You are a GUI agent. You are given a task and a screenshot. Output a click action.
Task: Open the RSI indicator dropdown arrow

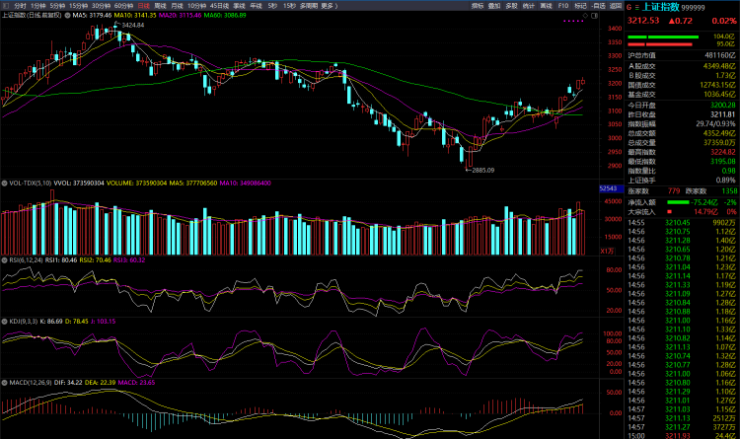click(4, 259)
